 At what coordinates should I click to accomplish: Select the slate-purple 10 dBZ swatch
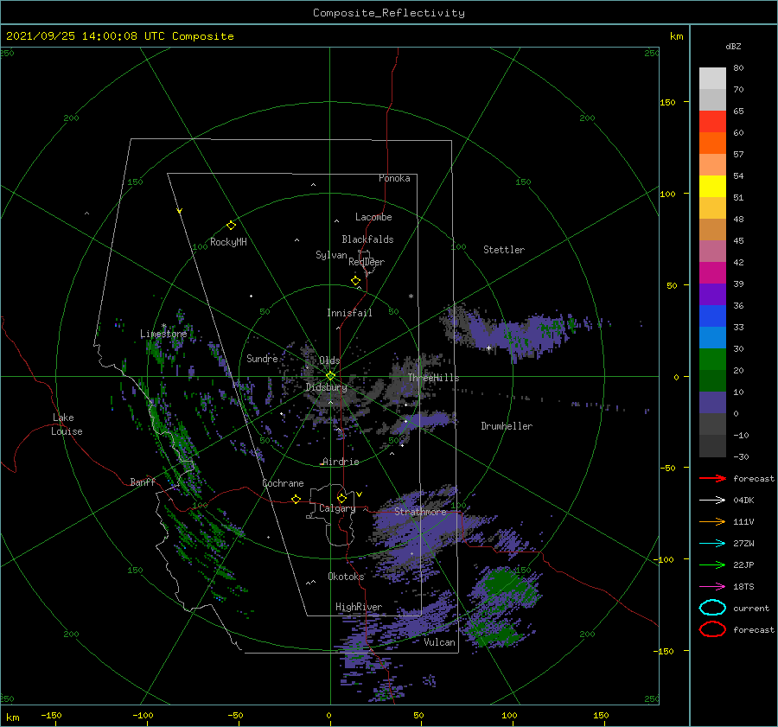(x=712, y=403)
